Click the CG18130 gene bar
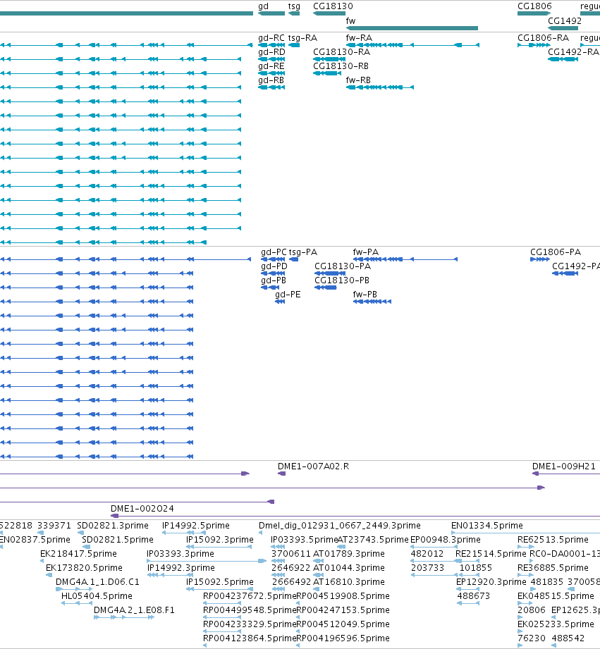Screen dimensions: 600x649 point(329,13)
